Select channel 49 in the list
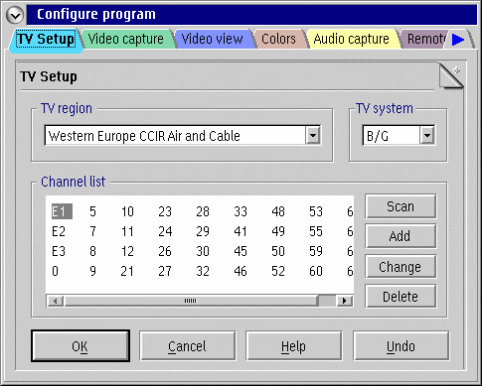 coord(278,231)
